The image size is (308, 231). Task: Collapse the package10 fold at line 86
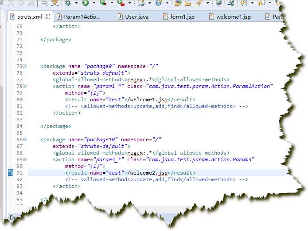click(x=24, y=139)
